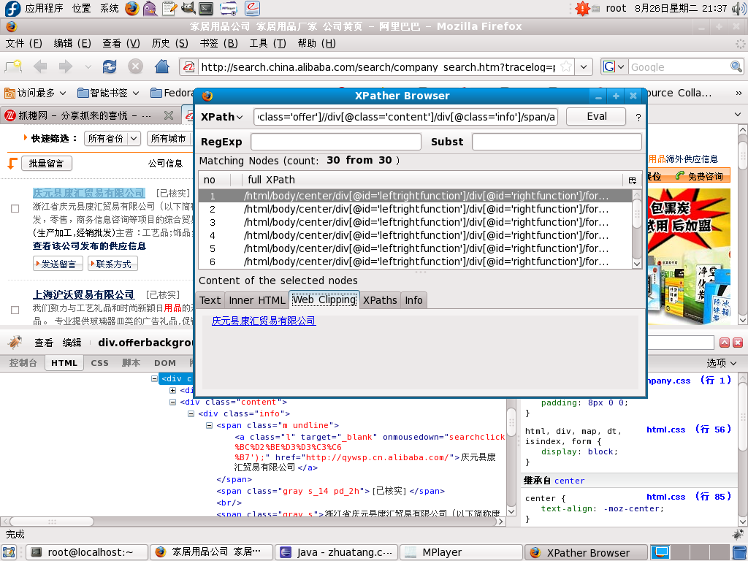Bookmark this page star icon

(566, 66)
